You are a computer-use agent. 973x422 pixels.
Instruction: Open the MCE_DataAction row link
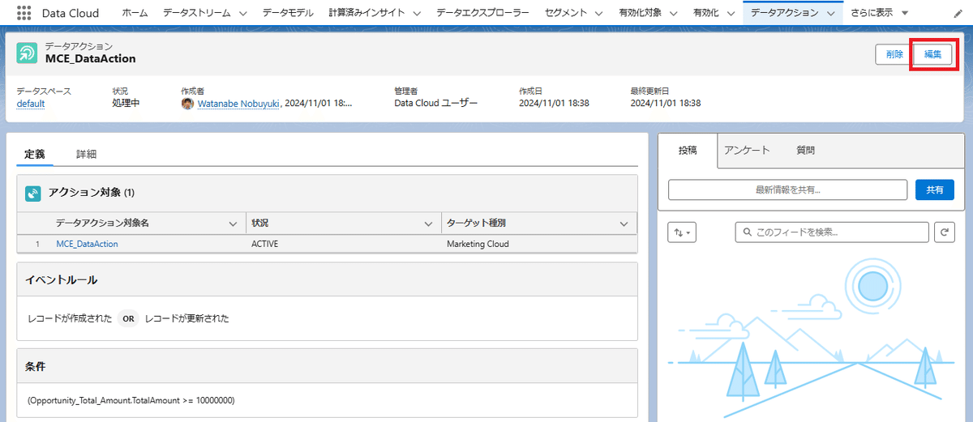tap(87, 244)
